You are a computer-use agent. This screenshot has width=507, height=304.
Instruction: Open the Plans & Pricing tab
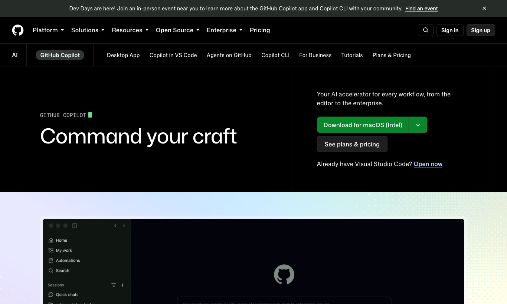tap(392, 55)
